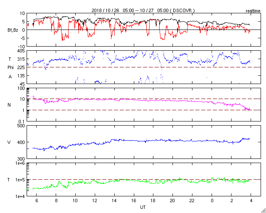Viewport: 266px width, 213px height.
Task: Click the x-axis hour label '6'
Action: coord(37,201)
